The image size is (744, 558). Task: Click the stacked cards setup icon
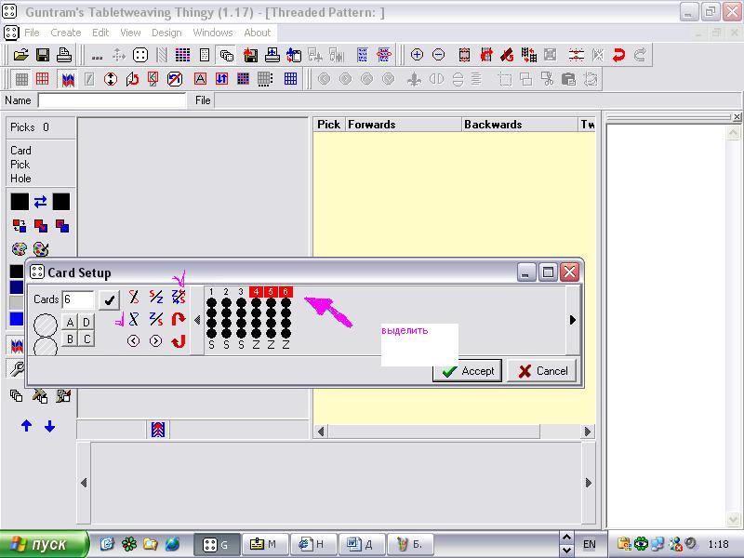(226, 55)
